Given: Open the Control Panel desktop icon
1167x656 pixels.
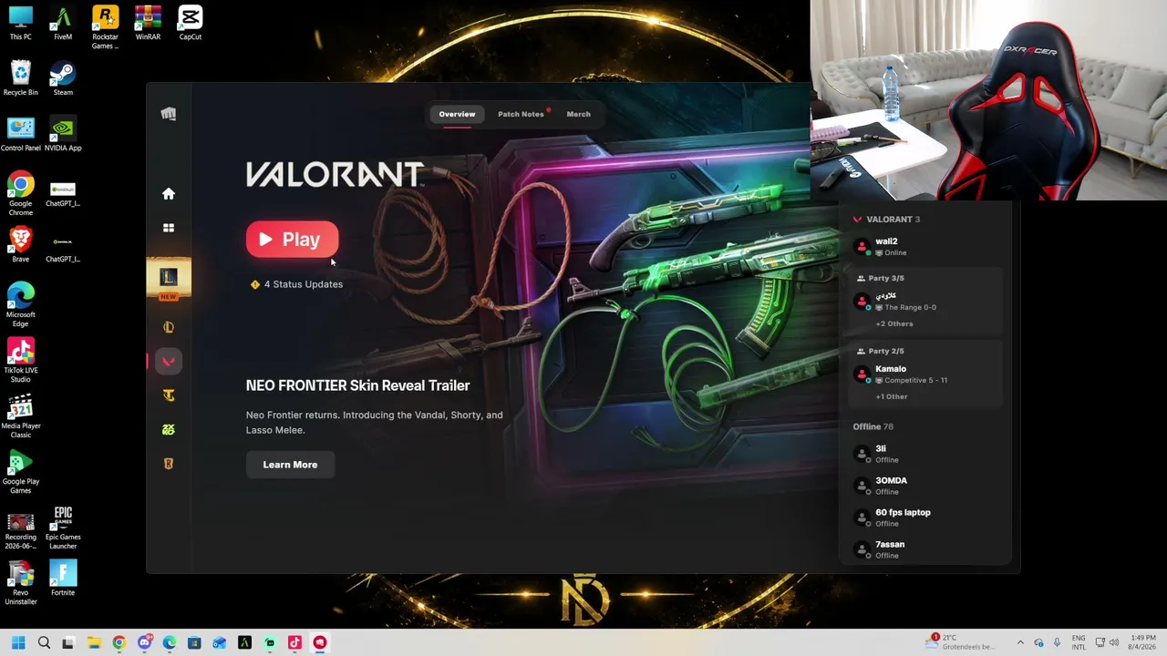Looking at the screenshot, I should 21,134.
